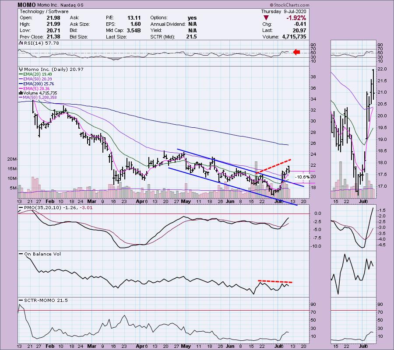The image size is (394, 350).
Task: Click the candlestick icon before Momo Inc. (Daily)
Action: point(21,69)
